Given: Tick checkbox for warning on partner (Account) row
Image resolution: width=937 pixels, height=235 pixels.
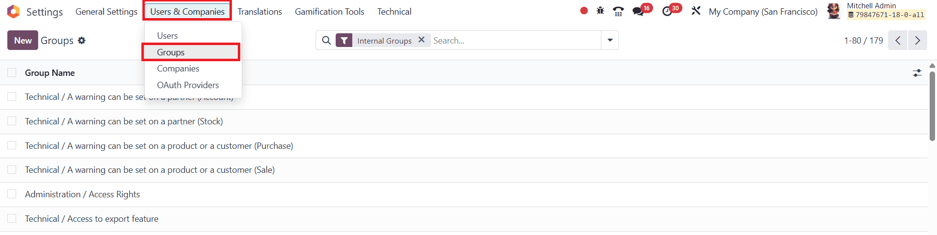Looking at the screenshot, I should 12,96.
